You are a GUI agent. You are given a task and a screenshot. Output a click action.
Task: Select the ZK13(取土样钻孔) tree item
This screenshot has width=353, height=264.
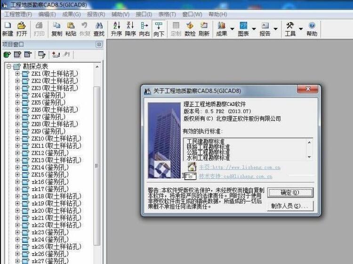click(56, 160)
